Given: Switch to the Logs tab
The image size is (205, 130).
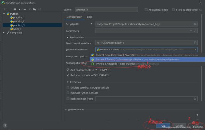Looking at the screenshot, I should (90, 17).
